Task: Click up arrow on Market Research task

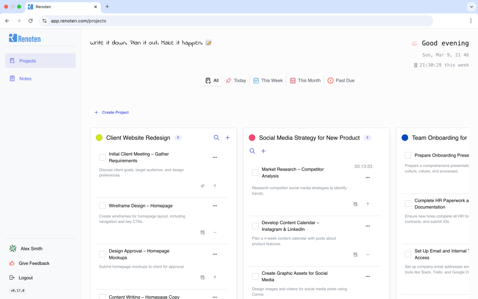Action: tap(367, 204)
